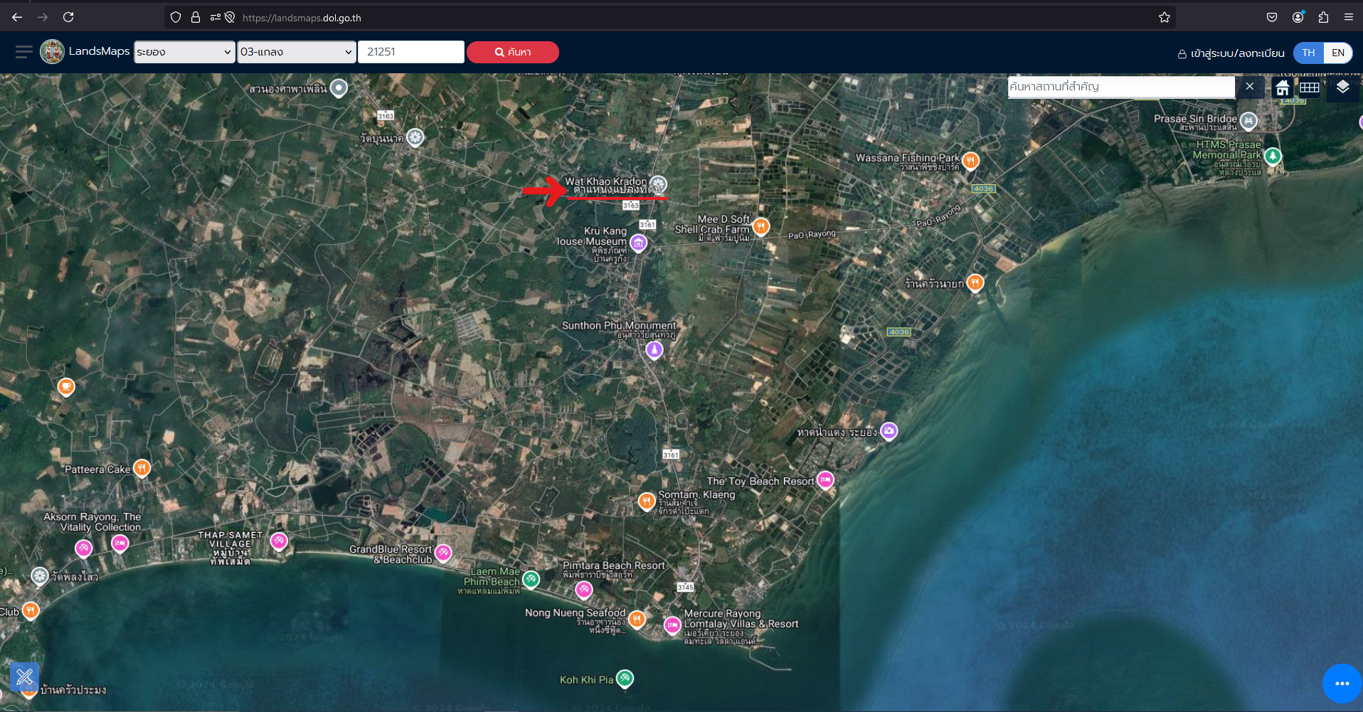
Task: Expand the district dropdown showing 03-แกลง
Action: tap(296, 52)
